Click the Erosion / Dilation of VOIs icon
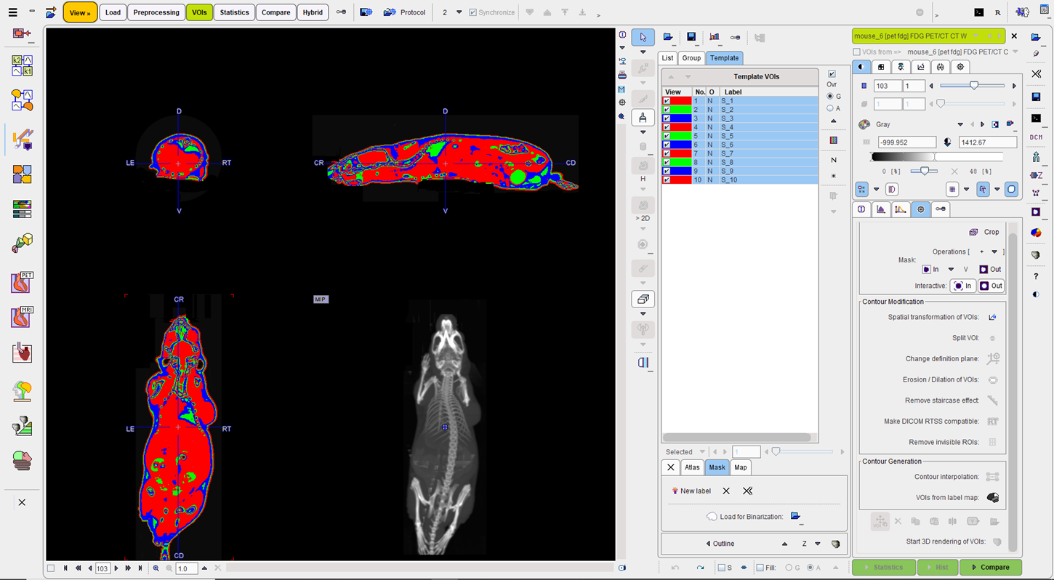 992,379
